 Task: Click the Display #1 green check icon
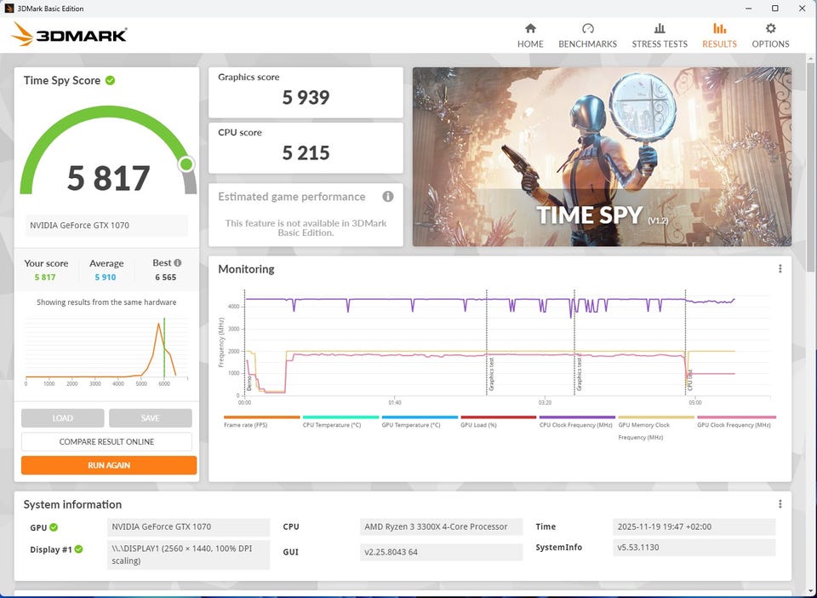coord(78,549)
